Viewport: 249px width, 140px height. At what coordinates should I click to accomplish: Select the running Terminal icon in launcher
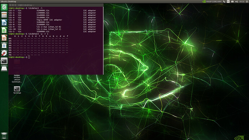tap(4, 61)
